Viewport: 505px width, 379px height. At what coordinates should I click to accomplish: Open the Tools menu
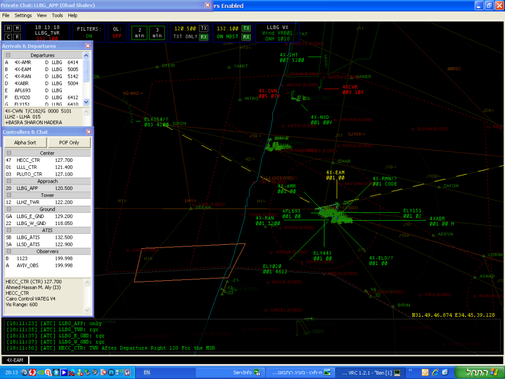pyautogui.click(x=57, y=15)
